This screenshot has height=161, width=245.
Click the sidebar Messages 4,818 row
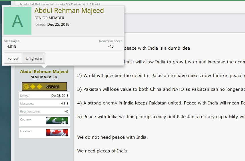point(44,103)
